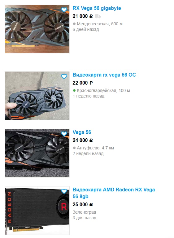Click the Алтуфьево, 4,7 км location text
This screenshot has height=238, width=174.
click(95, 148)
